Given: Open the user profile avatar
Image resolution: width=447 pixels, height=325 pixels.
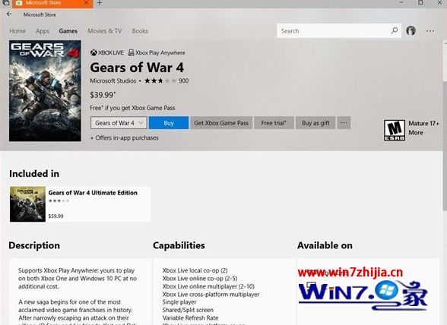Looking at the screenshot, I should [411, 31].
